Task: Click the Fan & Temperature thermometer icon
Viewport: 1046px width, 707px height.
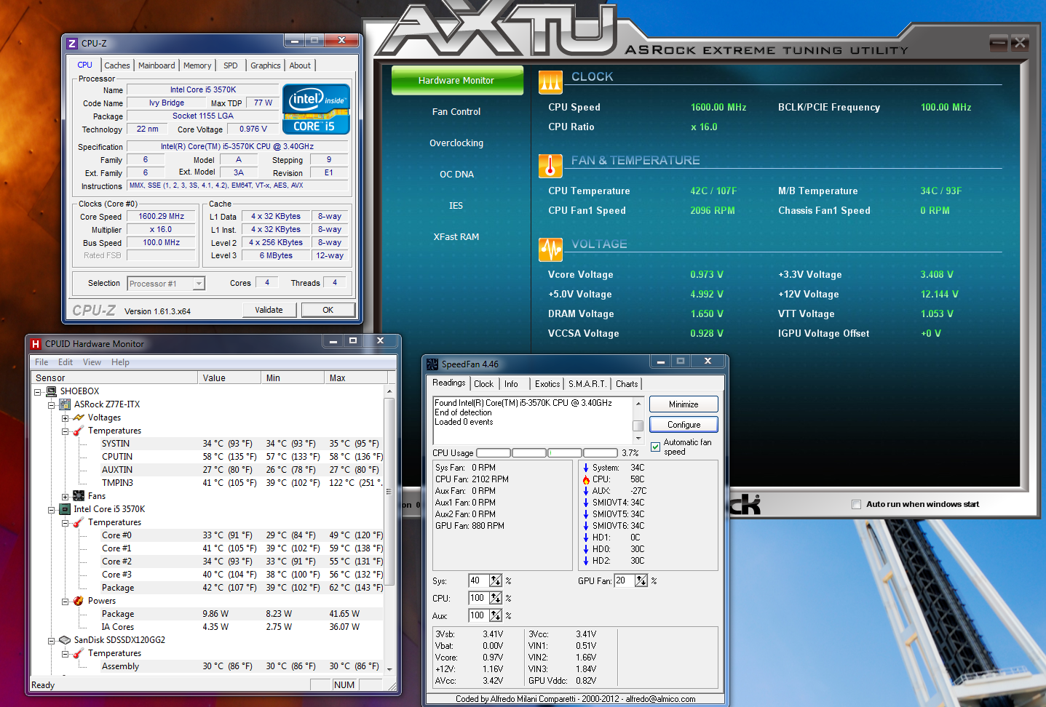Action: pos(550,166)
